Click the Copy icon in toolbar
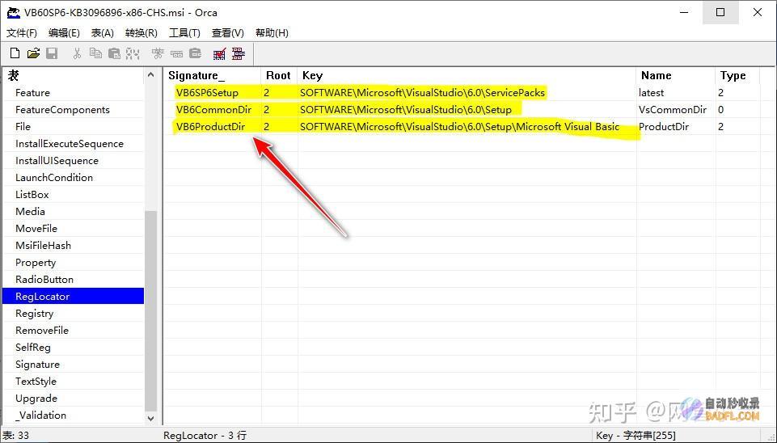 (95, 53)
